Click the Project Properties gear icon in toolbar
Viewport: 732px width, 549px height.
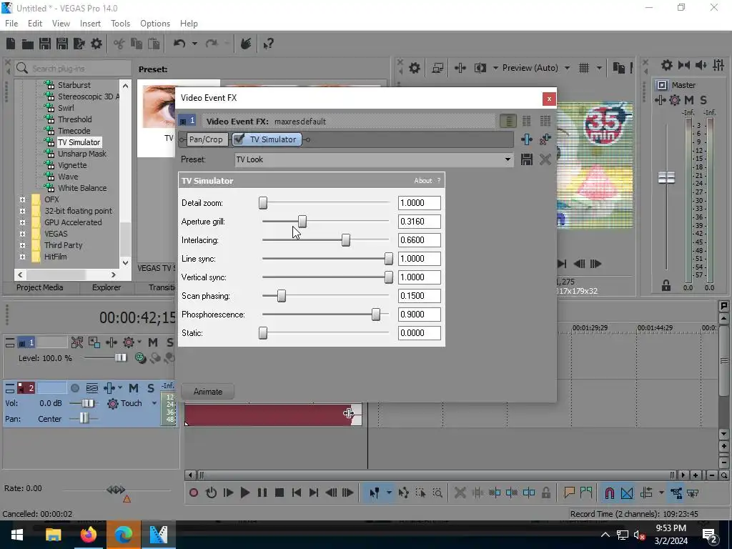click(97, 44)
